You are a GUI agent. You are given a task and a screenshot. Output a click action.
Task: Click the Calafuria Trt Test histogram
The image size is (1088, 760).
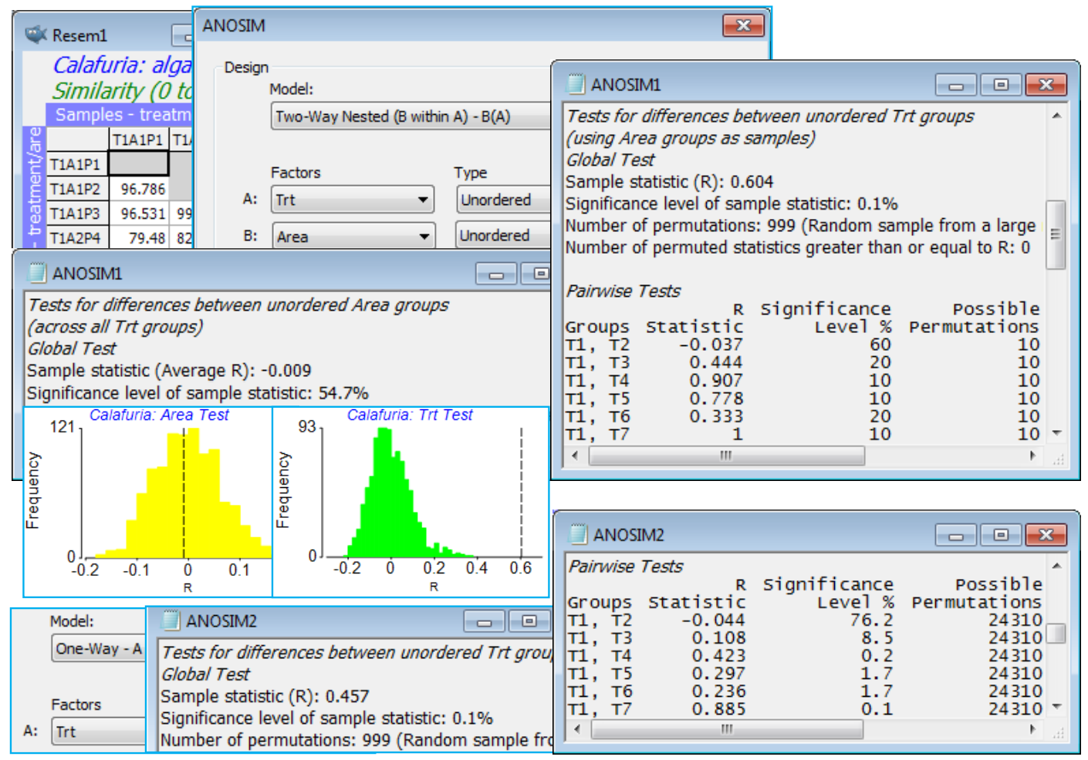(411, 502)
